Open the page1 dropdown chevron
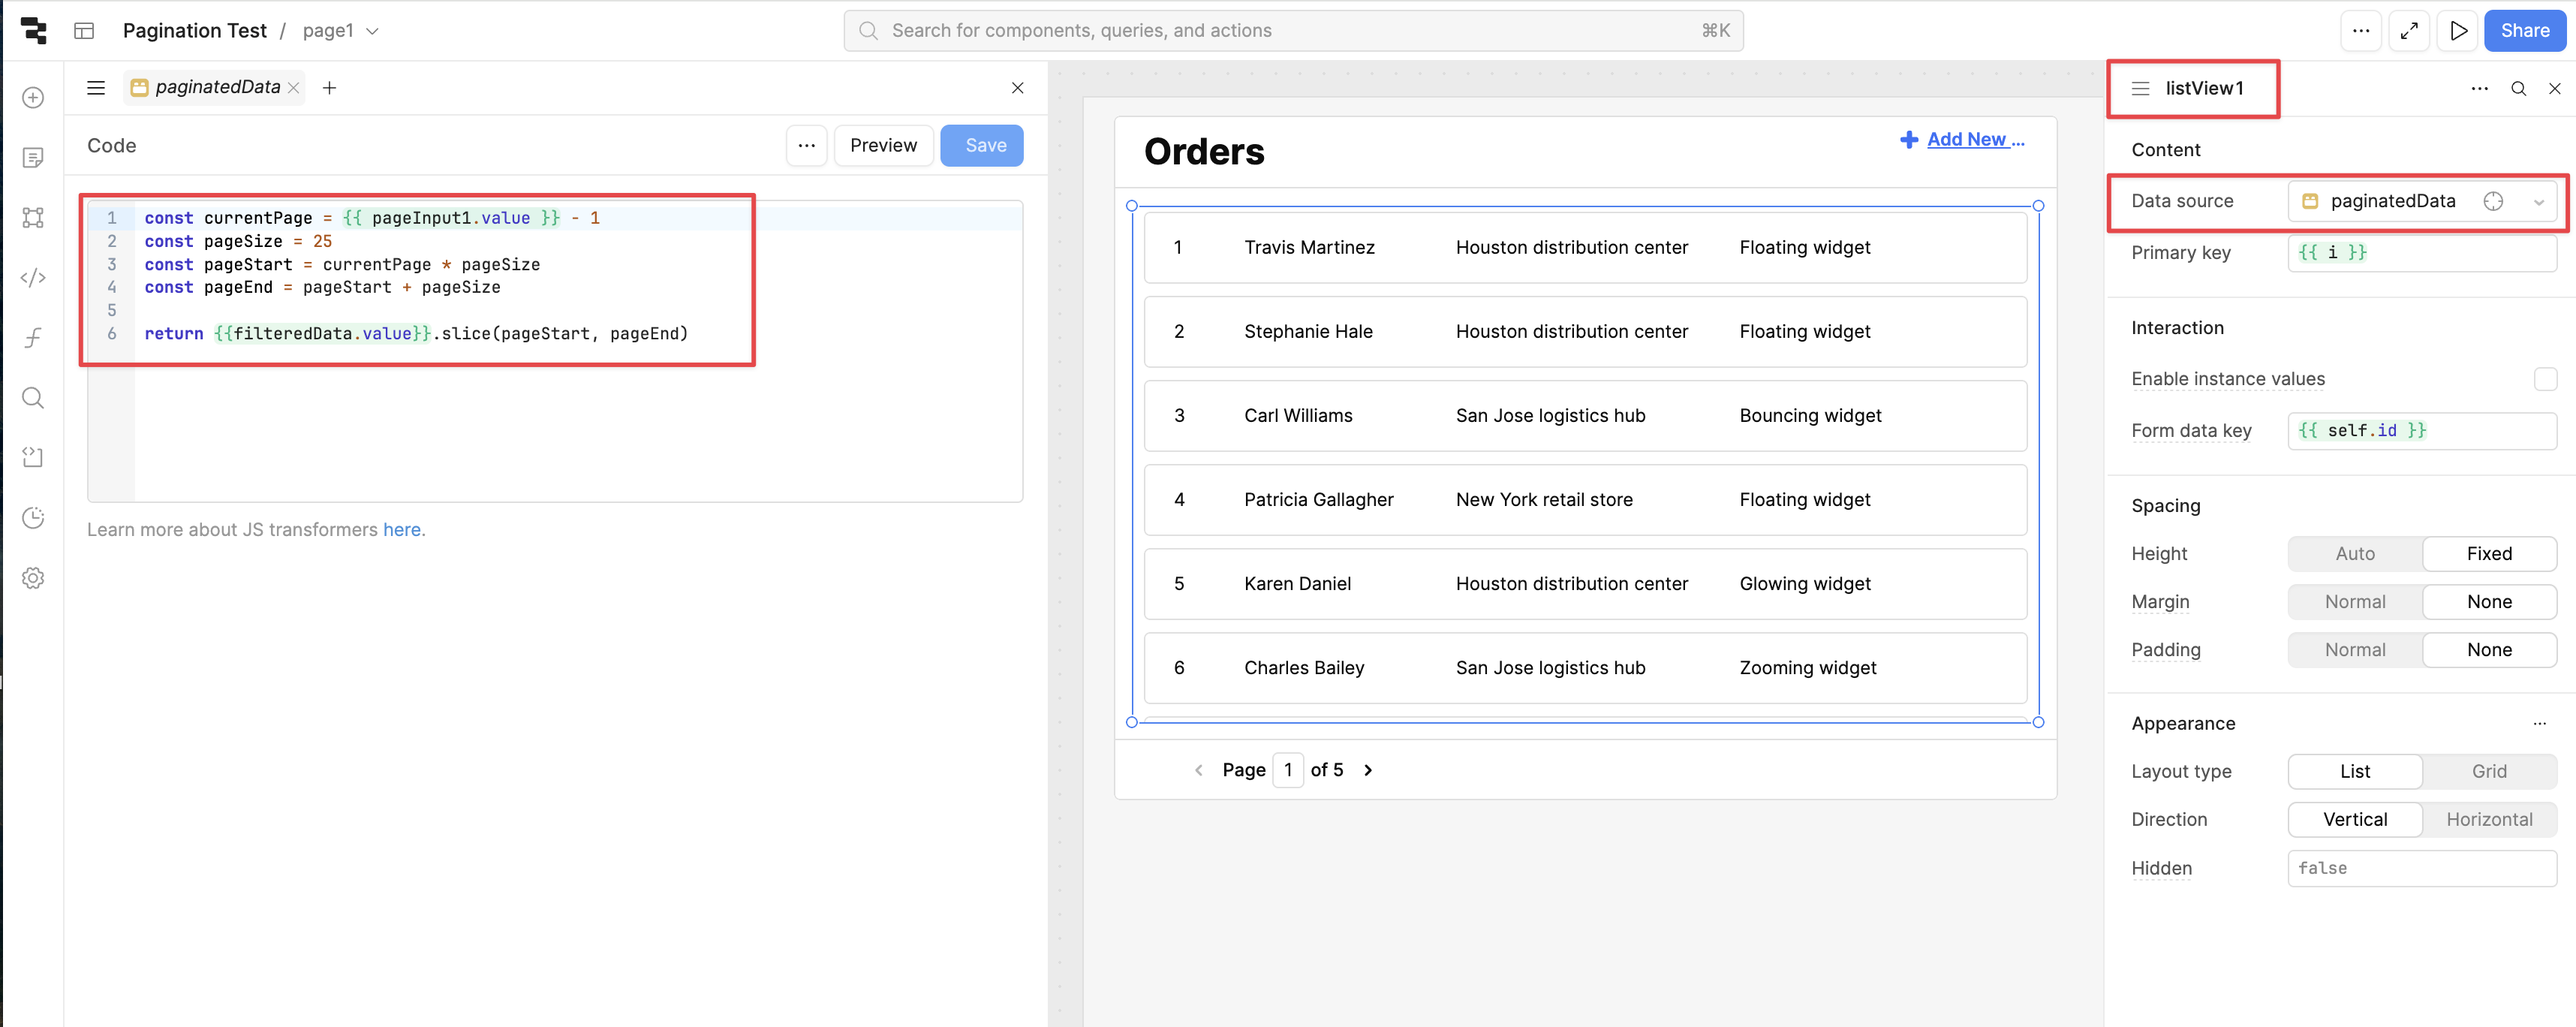 373,31
